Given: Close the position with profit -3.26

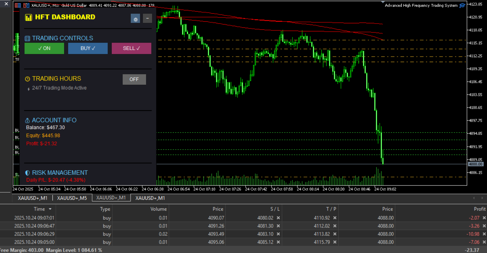Looking at the screenshot, I should 484,226.
